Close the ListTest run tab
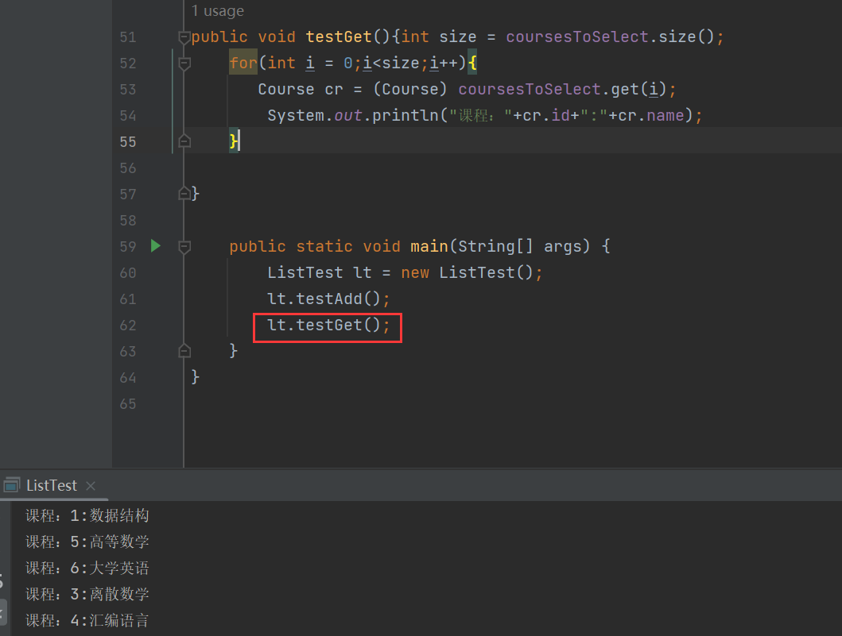The image size is (842, 636). tap(91, 485)
